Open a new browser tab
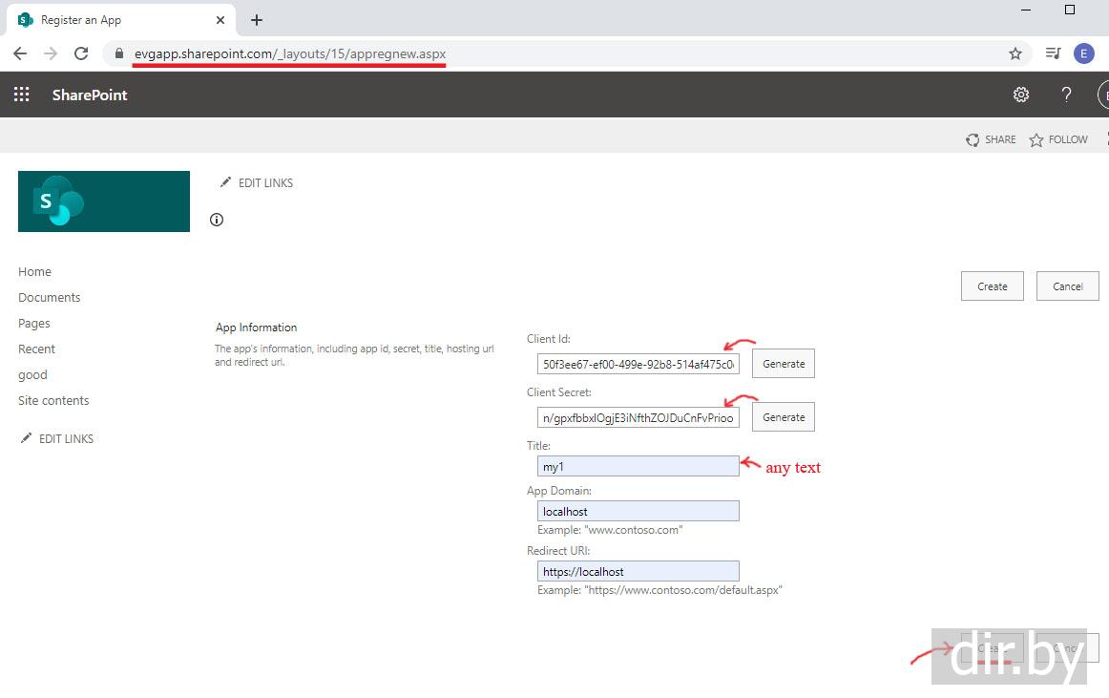The image size is (1109, 698). (x=256, y=20)
